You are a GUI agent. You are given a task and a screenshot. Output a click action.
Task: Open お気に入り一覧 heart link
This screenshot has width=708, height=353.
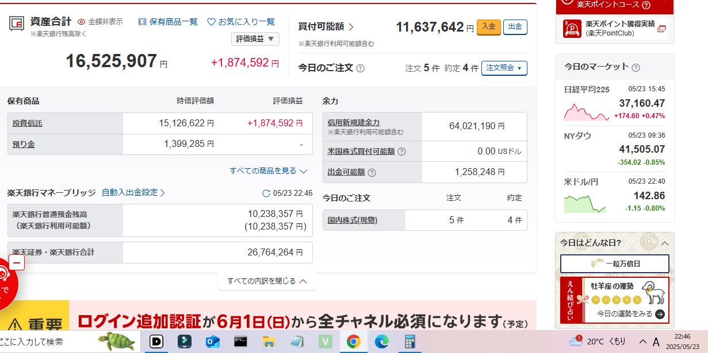(x=241, y=22)
